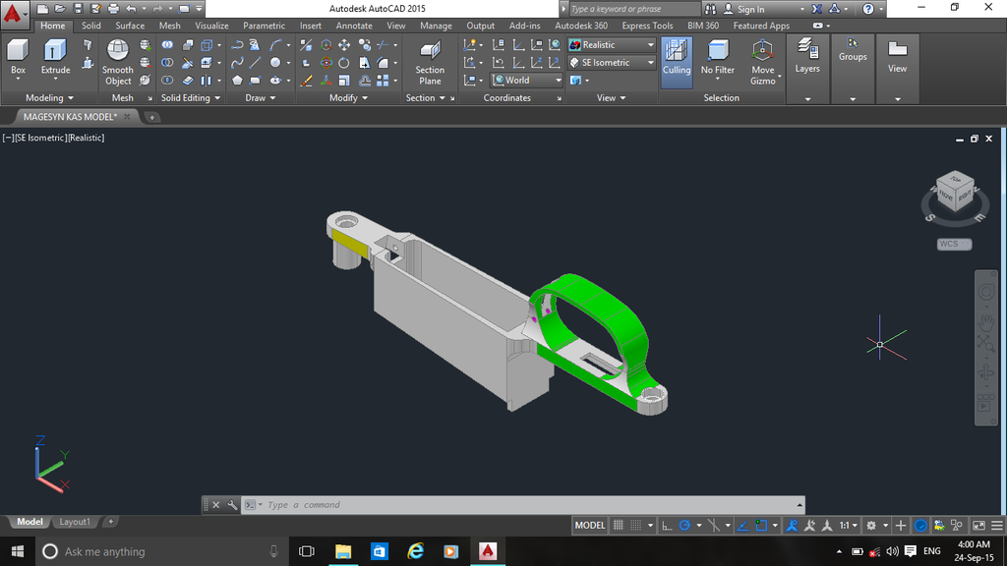Image resolution: width=1007 pixels, height=566 pixels.
Task: Open the World coordinate system dropdown
Action: tap(527, 81)
